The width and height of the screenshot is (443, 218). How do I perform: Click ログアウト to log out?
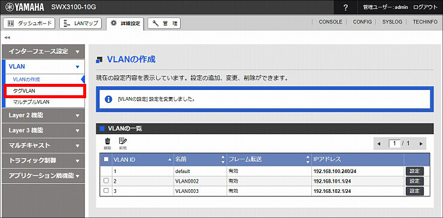pyautogui.click(x=425, y=7)
